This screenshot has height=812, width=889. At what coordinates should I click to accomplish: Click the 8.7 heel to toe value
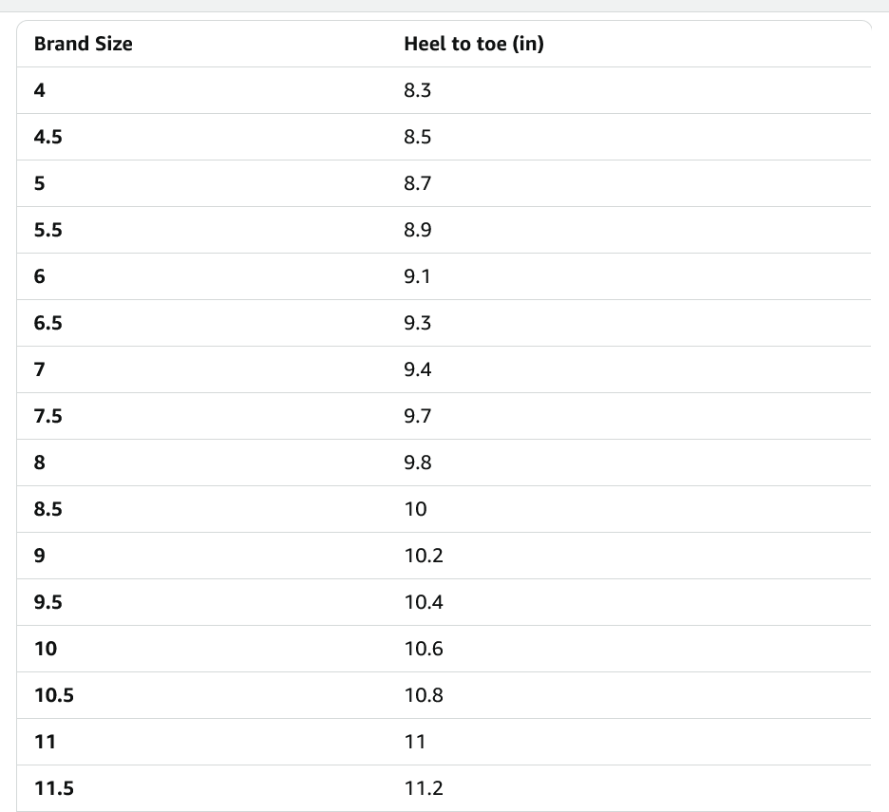coord(418,183)
